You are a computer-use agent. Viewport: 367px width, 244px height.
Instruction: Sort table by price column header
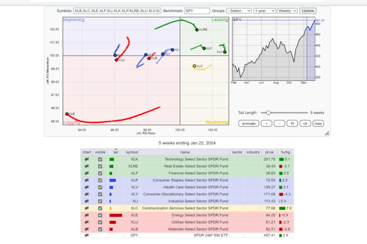pos(269,152)
